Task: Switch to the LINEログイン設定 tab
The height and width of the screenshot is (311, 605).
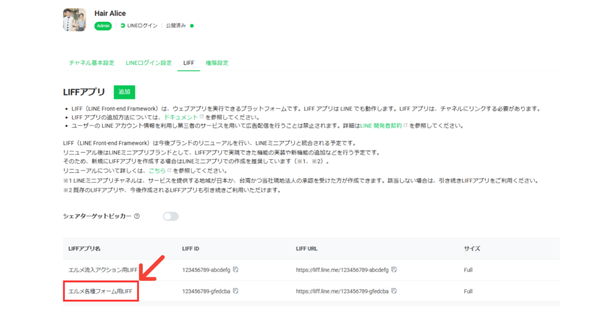Action: 148,63
